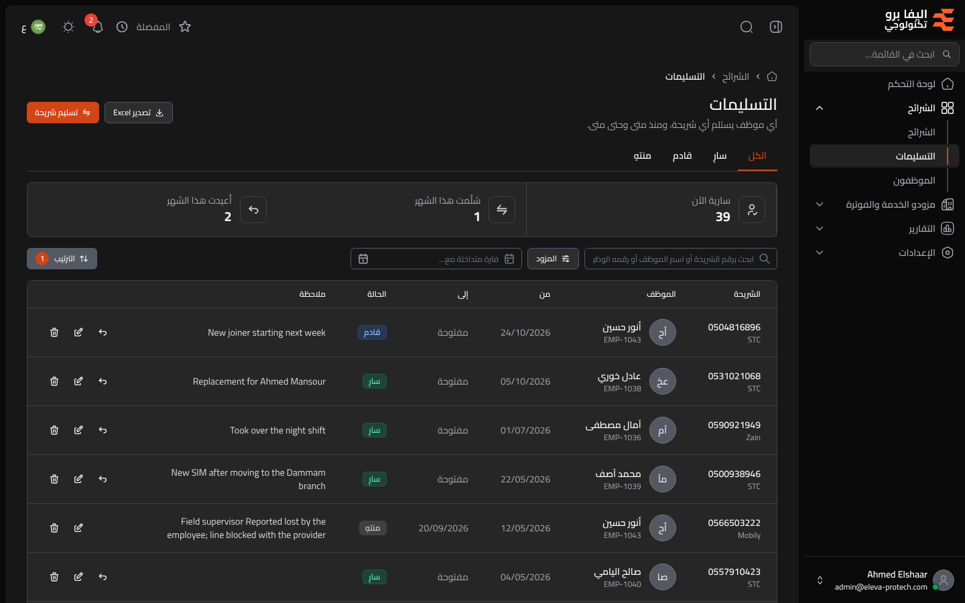Image resolution: width=965 pixels, height=603 pixels.
Task: Delete the 0557910423 assignment
Action: tap(54, 577)
